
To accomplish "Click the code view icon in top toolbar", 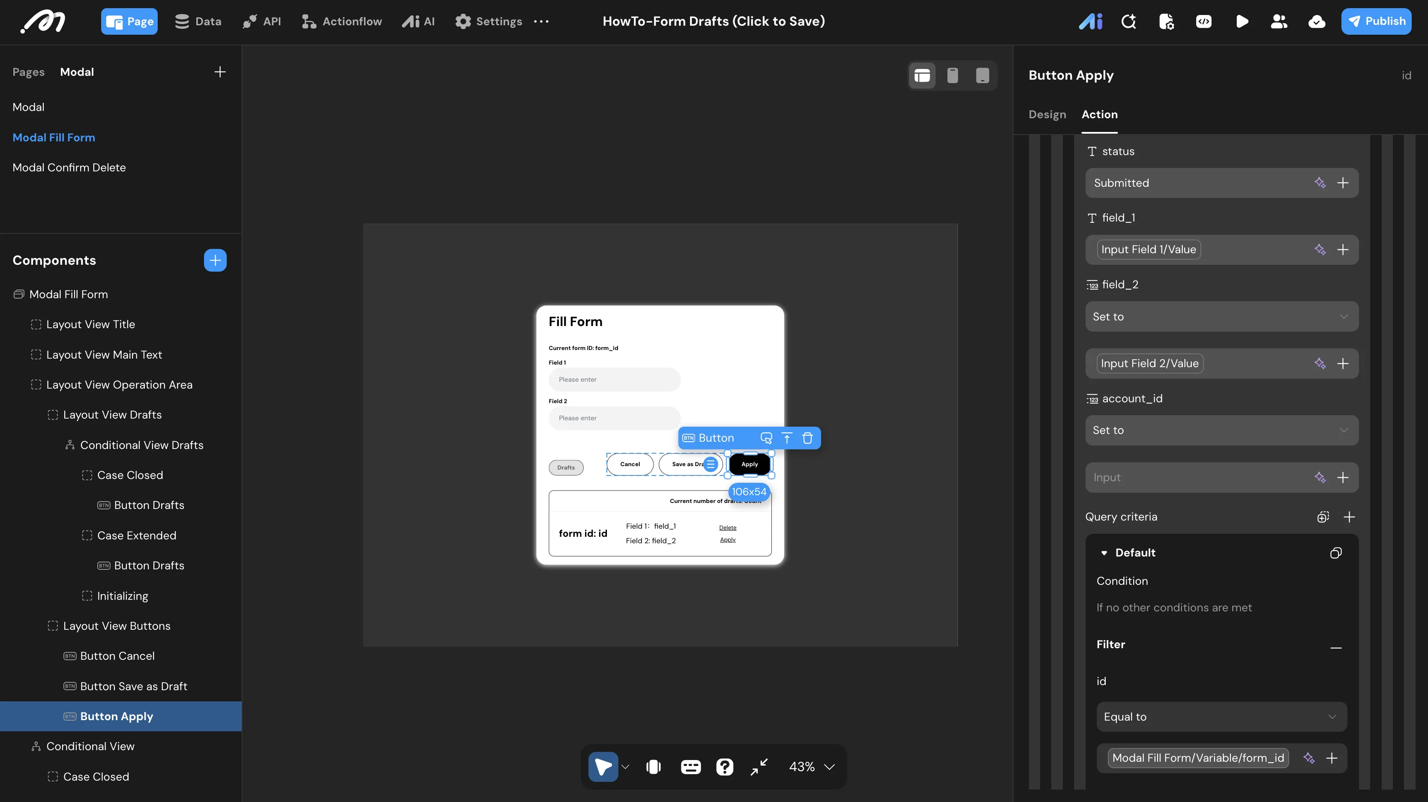I will tap(1203, 21).
